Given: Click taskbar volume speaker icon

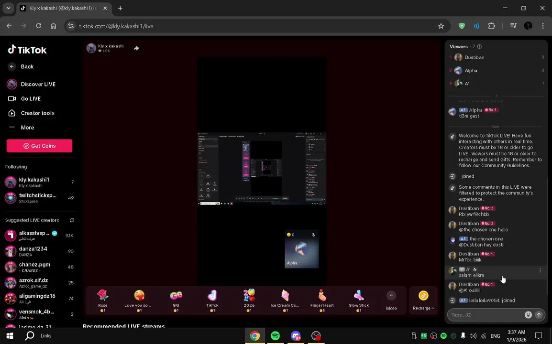Looking at the screenshot, I should click(x=473, y=336).
